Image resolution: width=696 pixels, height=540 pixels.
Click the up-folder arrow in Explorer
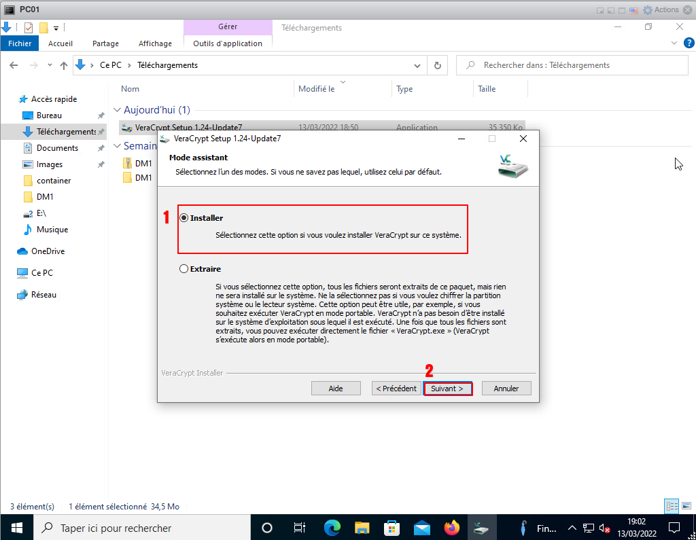tap(64, 66)
